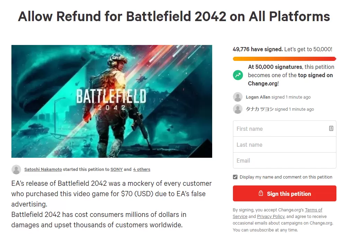This screenshot has height=237, width=352.
Task: Click the green trending-arrow milestone icon
Action: tap(238, 75)
